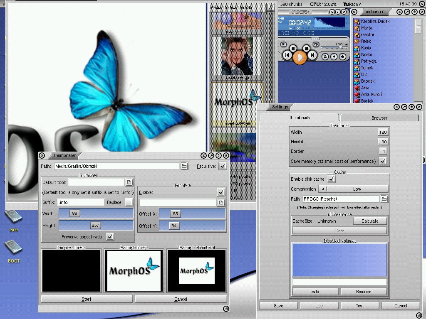
Task: Hit the orange Play button in ANR
Action: click(300, 57)
